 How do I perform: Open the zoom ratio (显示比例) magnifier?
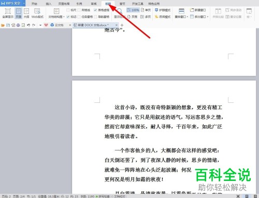click(x=120, y=11)
